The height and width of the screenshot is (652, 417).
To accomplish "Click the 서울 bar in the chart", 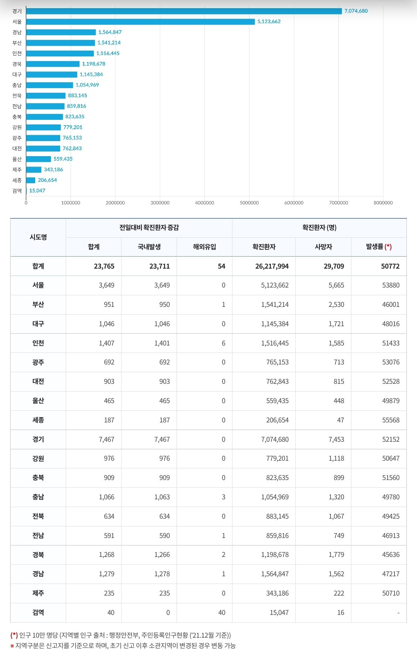I will click(x=141, y=22).
